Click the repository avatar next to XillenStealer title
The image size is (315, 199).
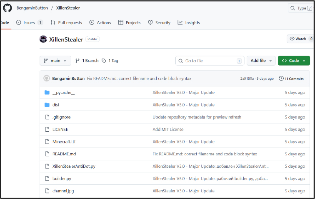(x=43, y=39)
